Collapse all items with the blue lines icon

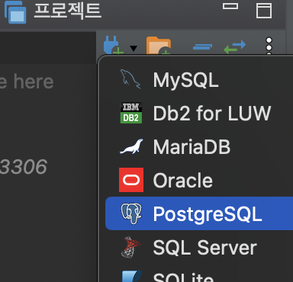point(203,47)
